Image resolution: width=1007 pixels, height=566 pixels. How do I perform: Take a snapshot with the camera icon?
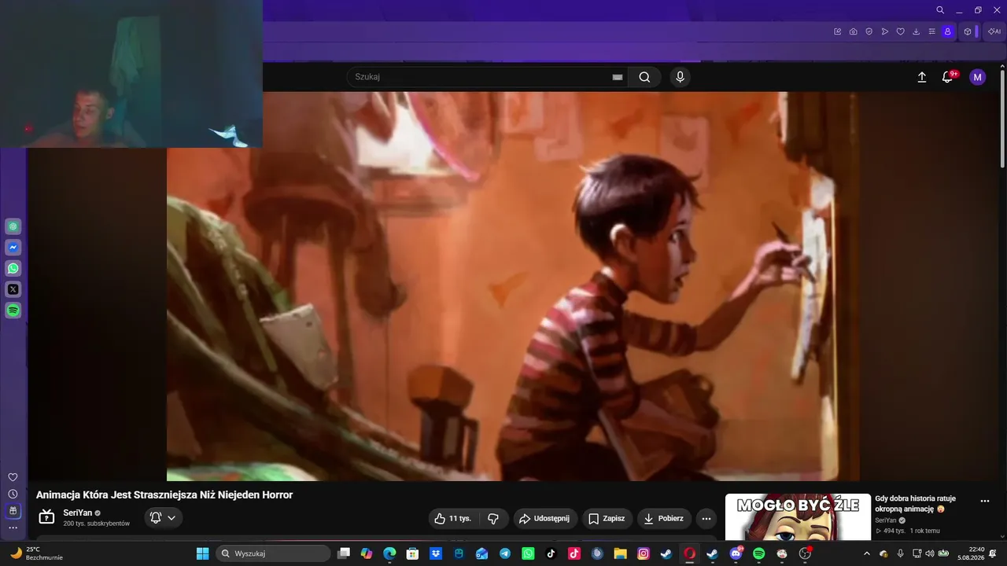coord(854,31)
